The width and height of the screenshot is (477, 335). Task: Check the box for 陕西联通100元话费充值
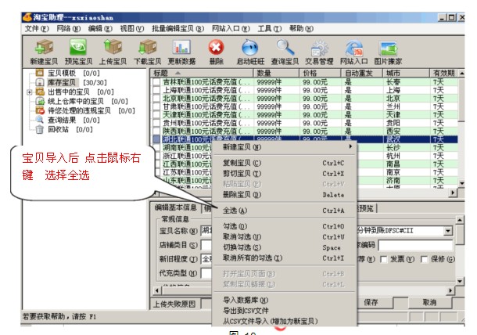(156, 131)
